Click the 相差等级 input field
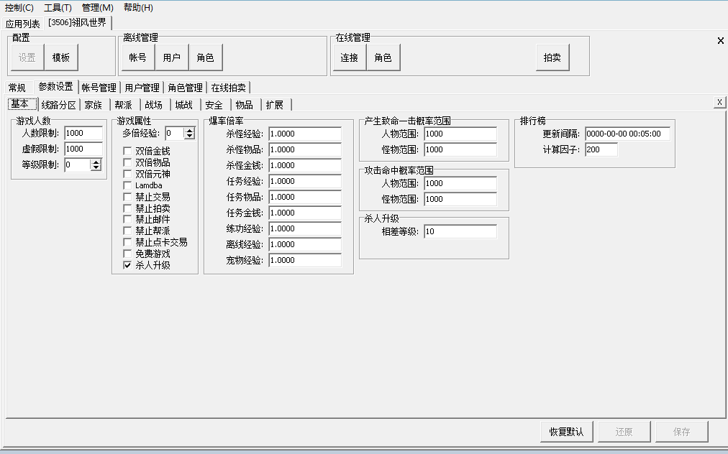This screenshot has width=728, height=454. pyautogui.click(x=460, y=231)
